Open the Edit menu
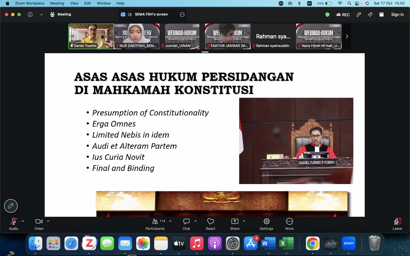Screen dimensions: 410x256 88,3
